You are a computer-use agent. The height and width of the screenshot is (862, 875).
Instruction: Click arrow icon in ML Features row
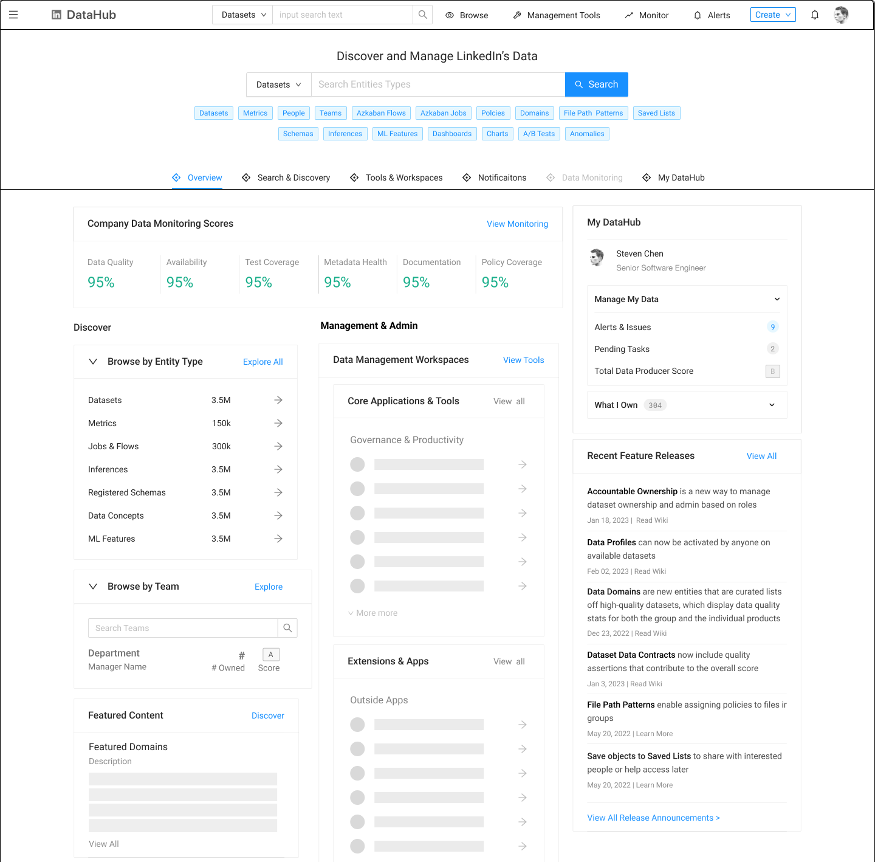tap(278, 539)
